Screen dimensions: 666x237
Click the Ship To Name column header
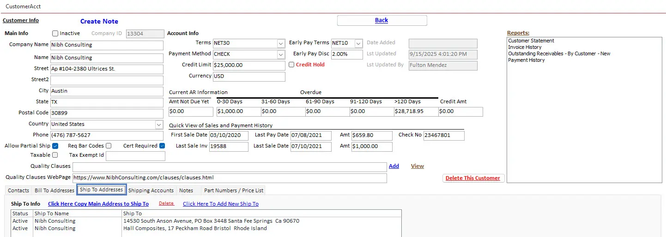[77, 214]
